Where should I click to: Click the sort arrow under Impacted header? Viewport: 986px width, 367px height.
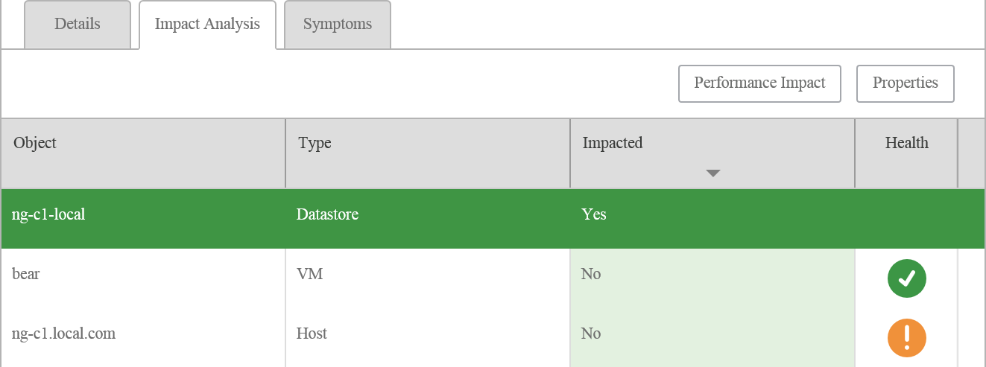coord(712,173)
